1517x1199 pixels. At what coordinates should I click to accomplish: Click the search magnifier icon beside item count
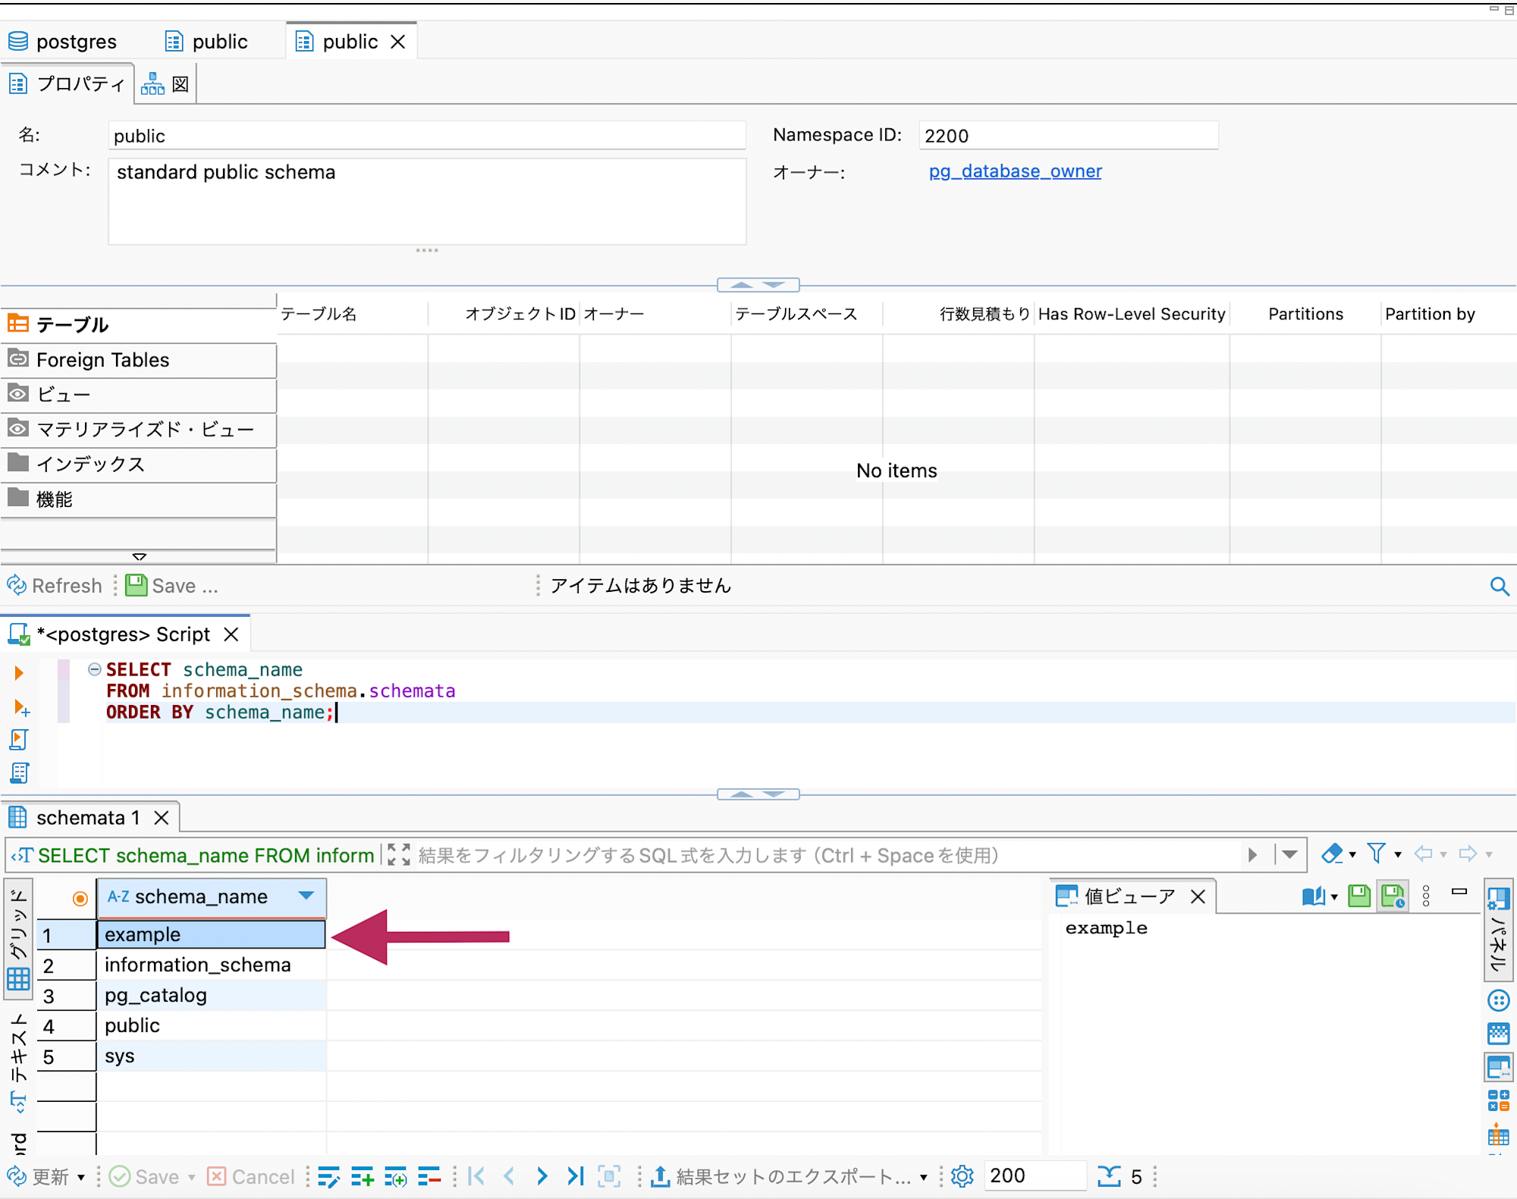point(1499,586)
